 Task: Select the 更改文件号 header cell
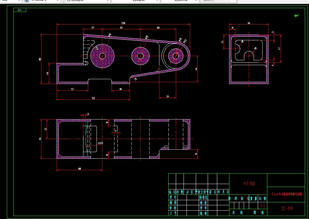coord(202,192)
